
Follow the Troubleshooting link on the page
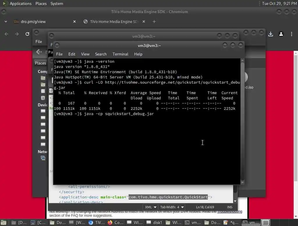[x=230, y=211]
